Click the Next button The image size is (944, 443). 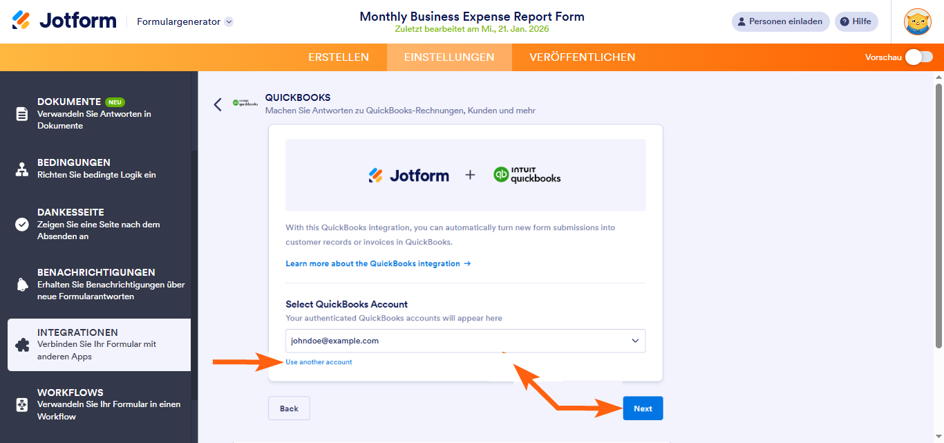[x=643, y=408]
